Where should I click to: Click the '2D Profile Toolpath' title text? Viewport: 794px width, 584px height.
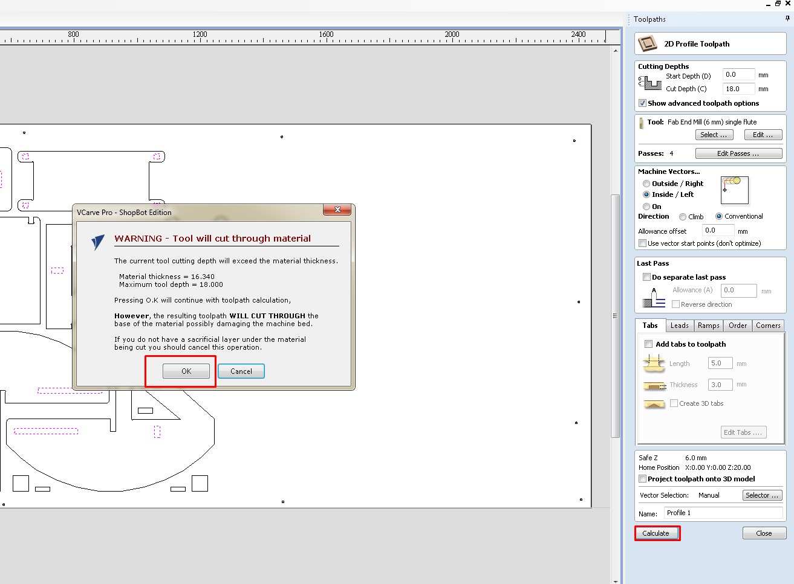(697, 44)
